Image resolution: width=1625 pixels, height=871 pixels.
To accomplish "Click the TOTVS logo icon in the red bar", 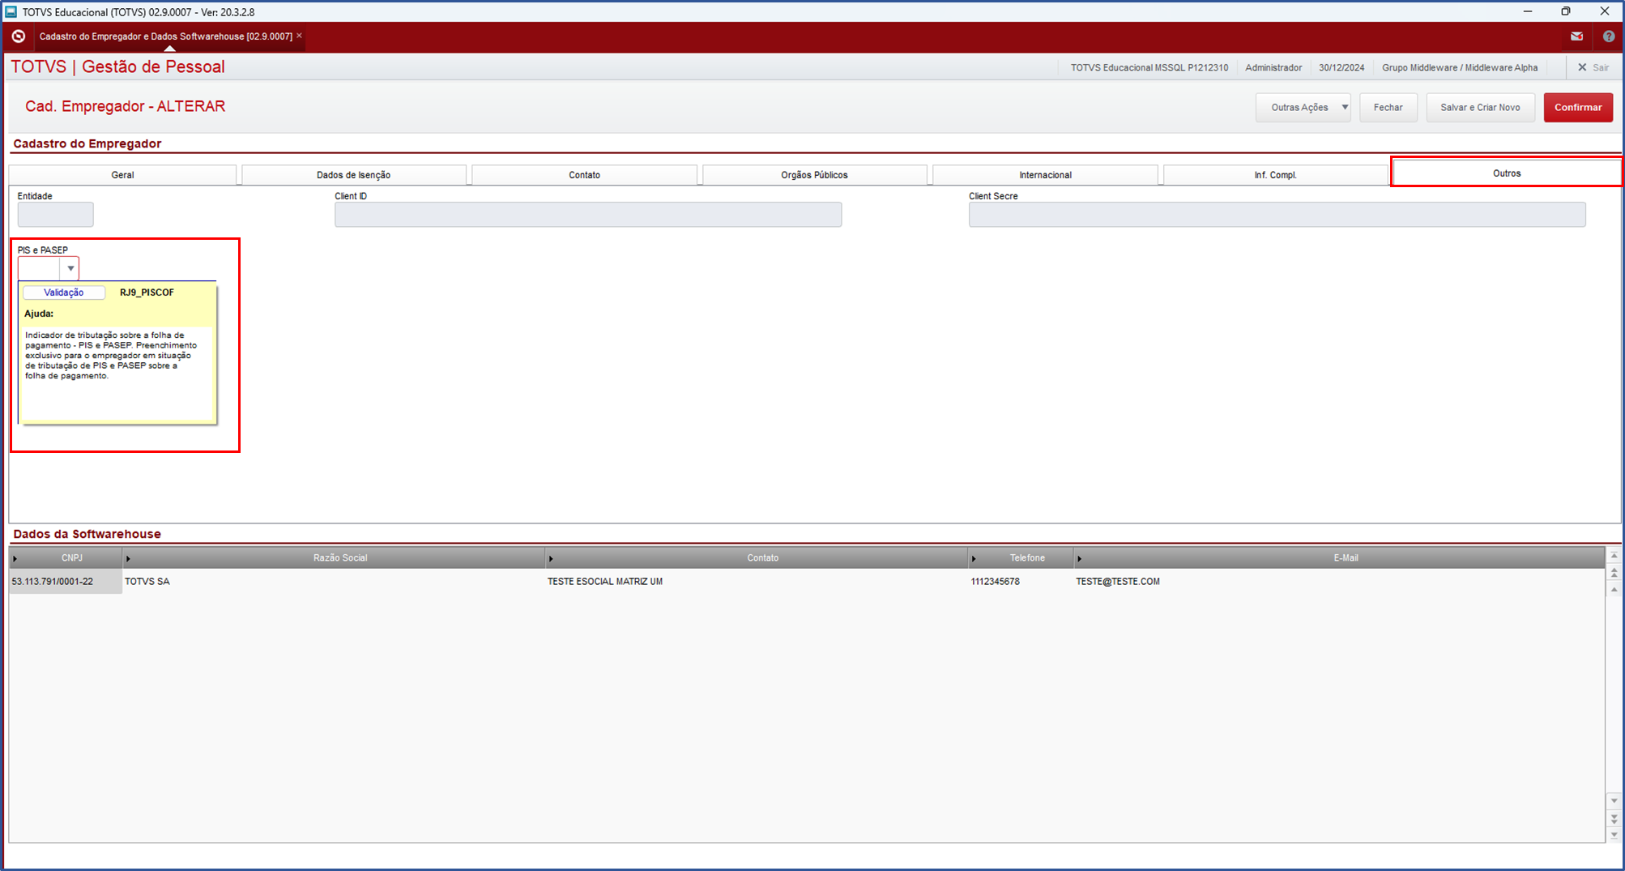I will (x=19, y=36).
